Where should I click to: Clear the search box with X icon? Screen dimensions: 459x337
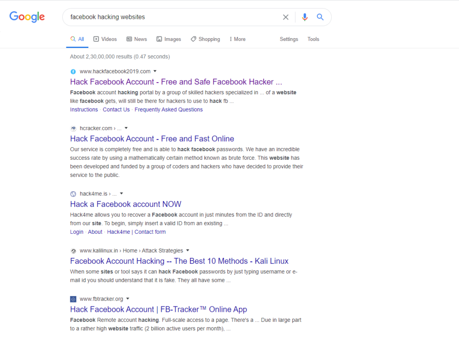click(286, 18)
